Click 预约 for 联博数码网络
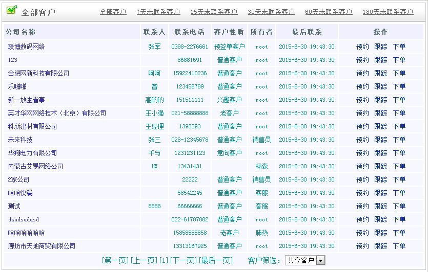Screen dimensions: 428x272 (x=362, y=47)
